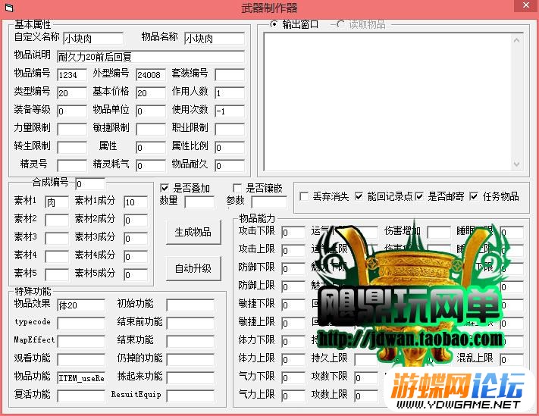539x416 pixels.
Task: Click inside the output text area
Action: pyautogui.click(x=387, y=102)
